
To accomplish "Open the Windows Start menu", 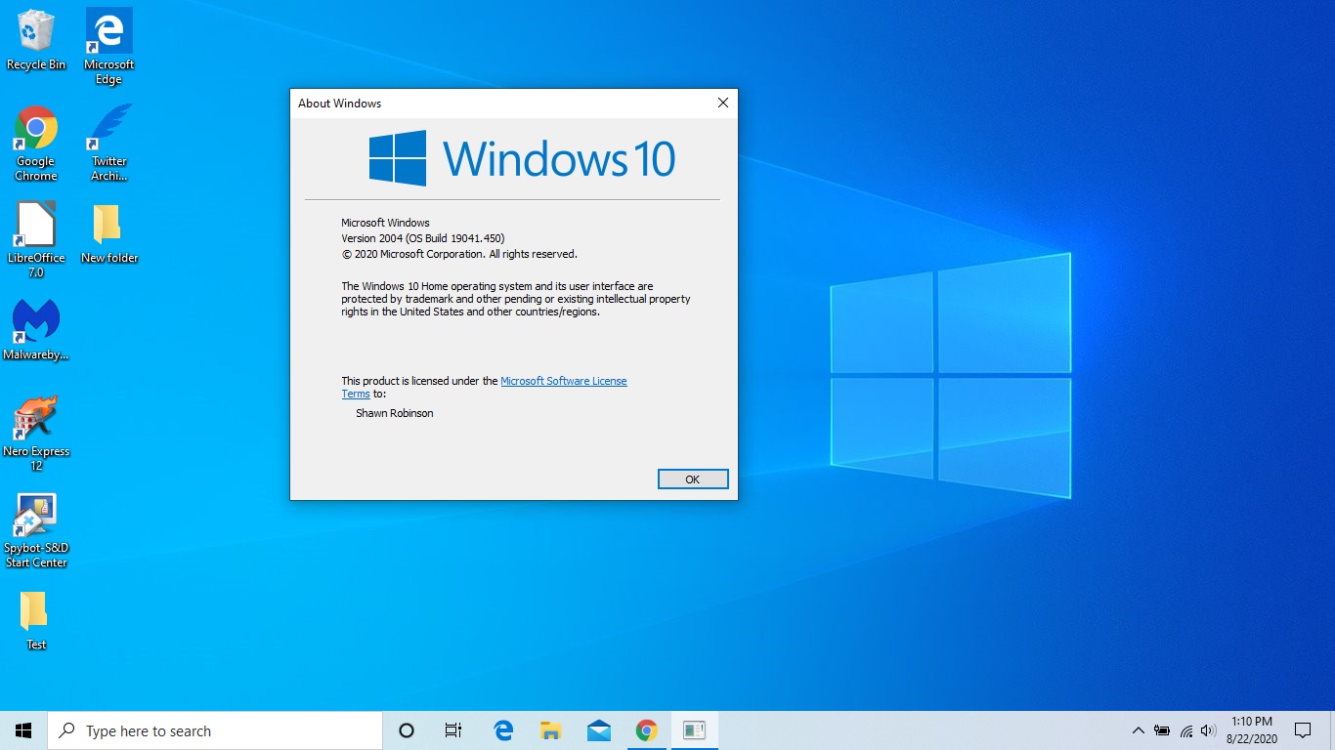I will point(23,730).
